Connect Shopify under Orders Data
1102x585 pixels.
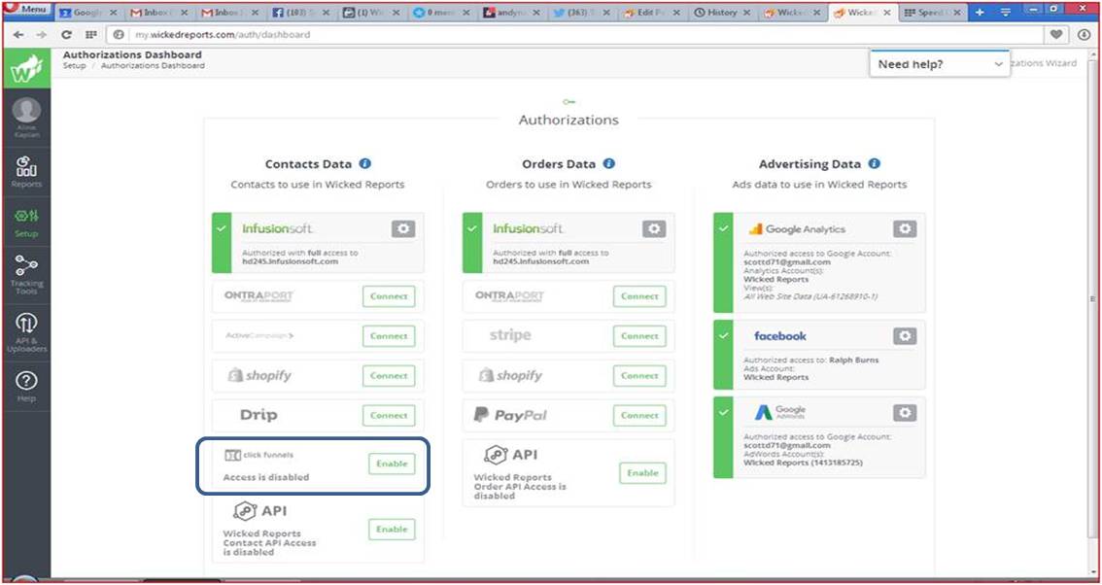pyautogui.click(x=639, y=375)
